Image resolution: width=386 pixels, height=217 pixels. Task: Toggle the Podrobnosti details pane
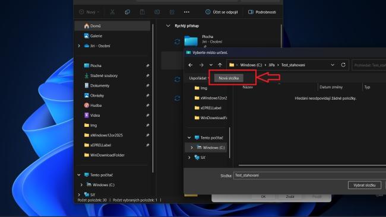click(262, 12)
